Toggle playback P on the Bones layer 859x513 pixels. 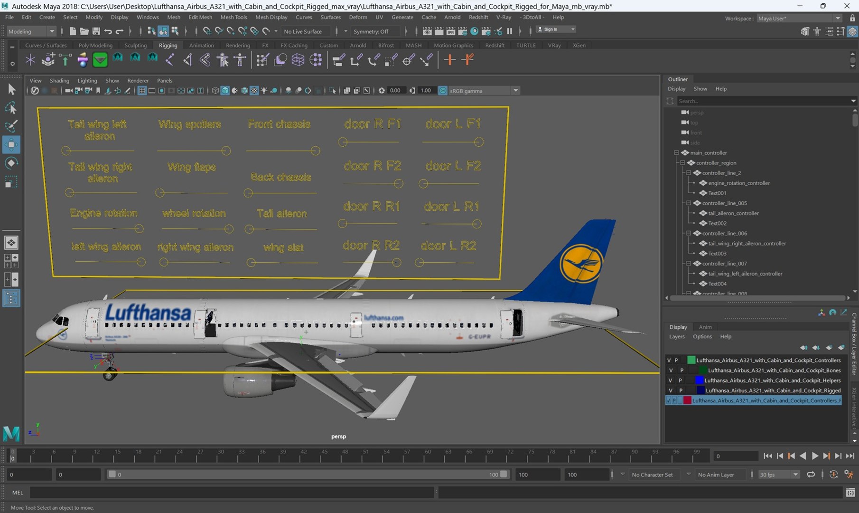click(682, 370)
